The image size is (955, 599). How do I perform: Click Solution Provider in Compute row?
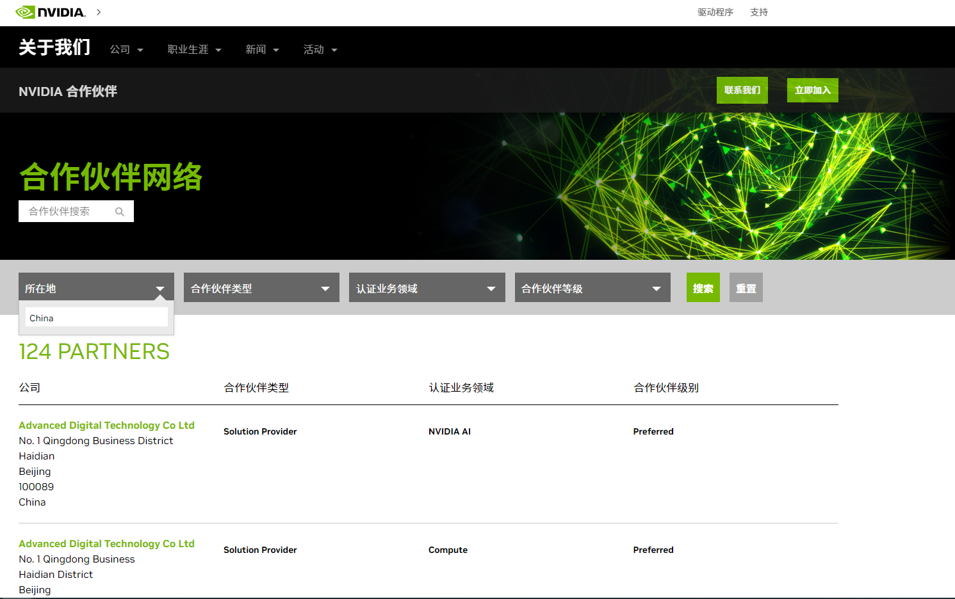(x=260, y=550)
